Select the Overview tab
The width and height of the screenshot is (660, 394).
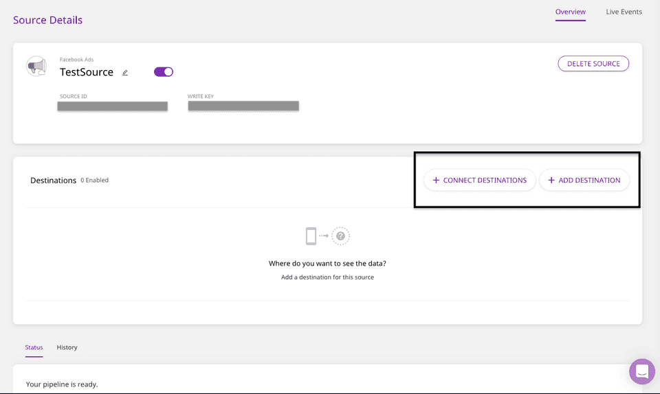(x=570, y=12)
